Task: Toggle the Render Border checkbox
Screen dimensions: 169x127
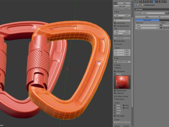Action: [x=115, y=41]
